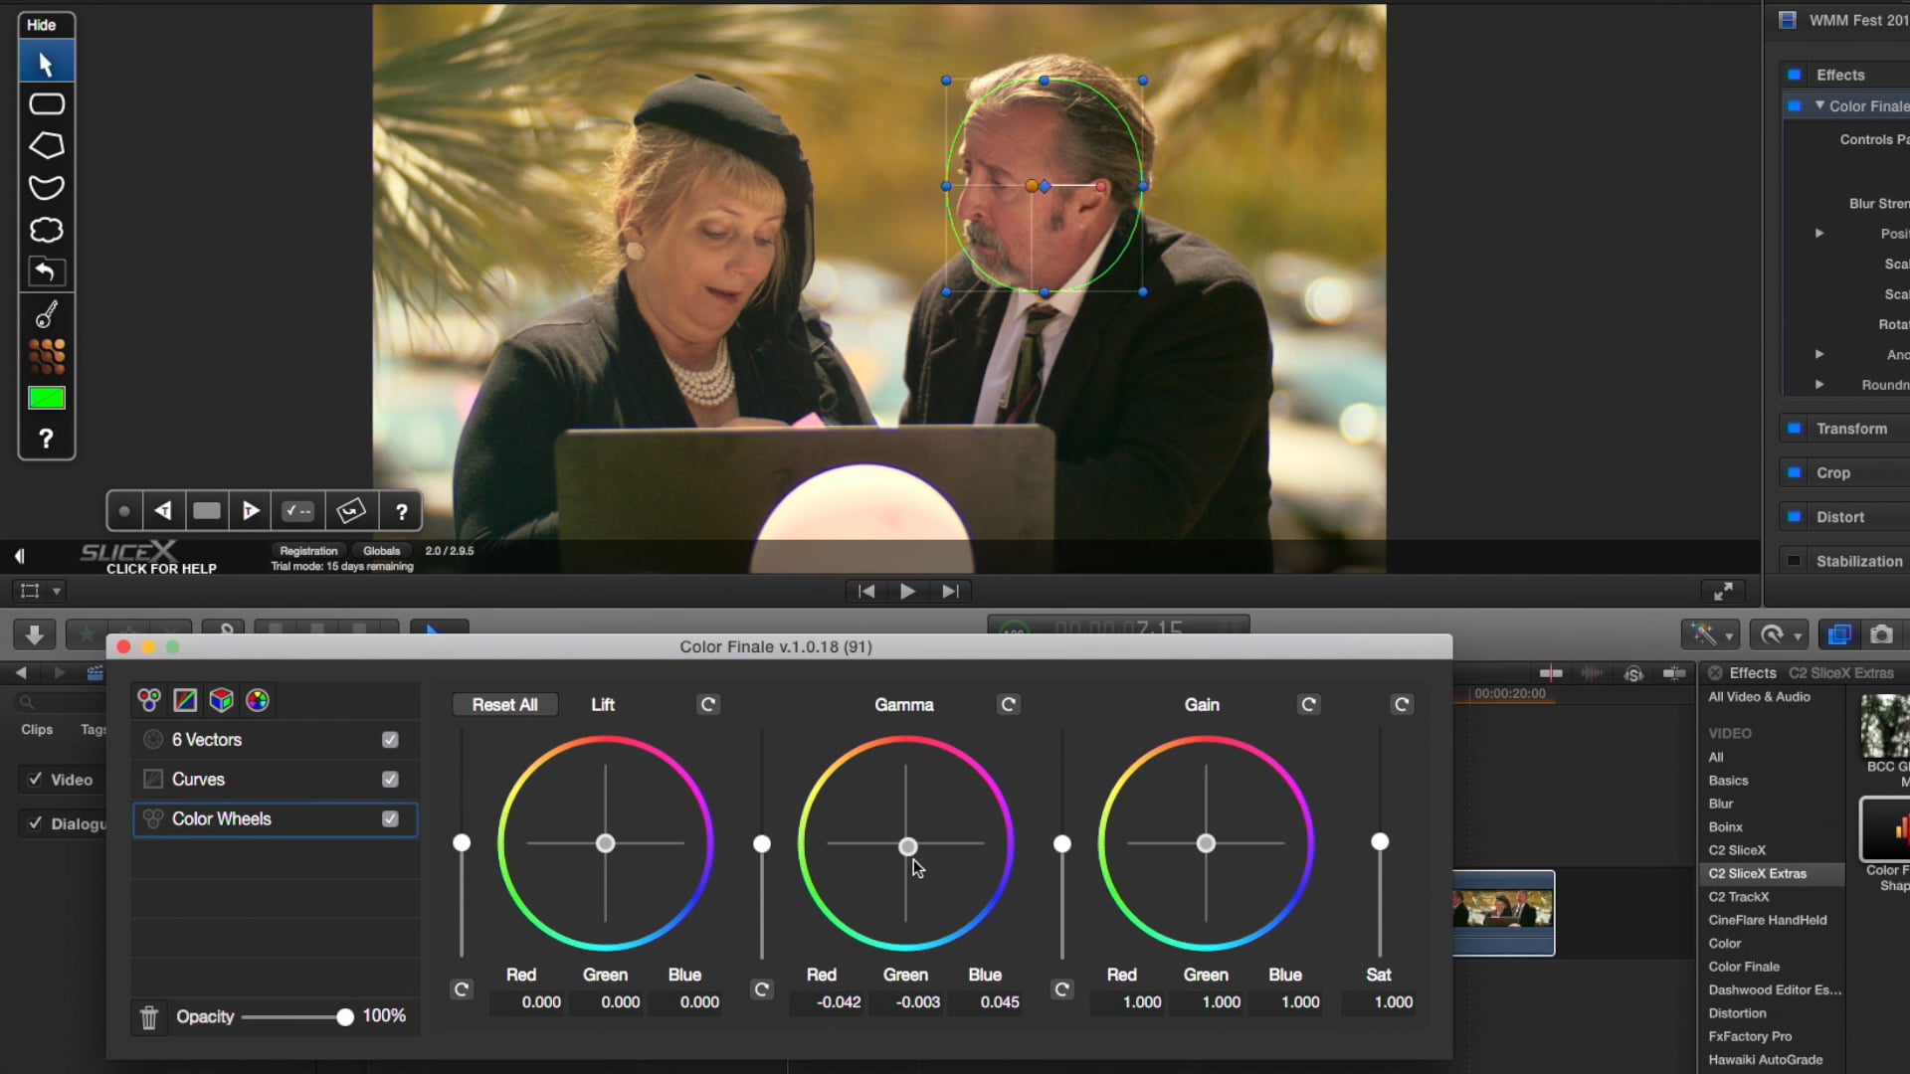The image size is (1910, 1074).
Task: Expand the Position parameter triangle
Action: point(1819,234)
